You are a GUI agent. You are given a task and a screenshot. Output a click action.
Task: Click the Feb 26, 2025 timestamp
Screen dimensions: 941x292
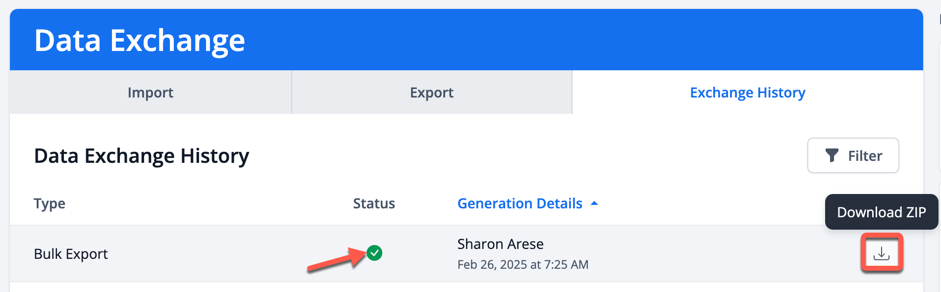click(523, 265)
